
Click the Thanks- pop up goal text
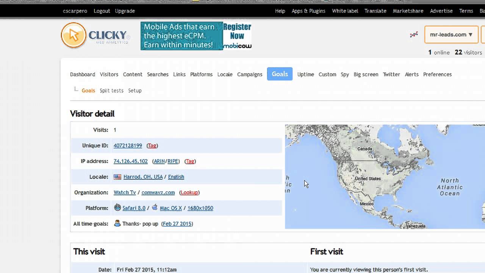pos(140,224)
